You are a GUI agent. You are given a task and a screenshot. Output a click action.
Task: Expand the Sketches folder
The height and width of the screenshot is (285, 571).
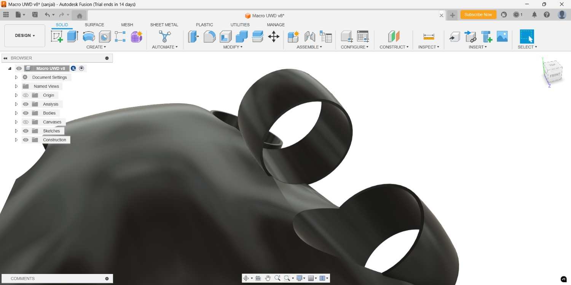[x=16, y=131]
